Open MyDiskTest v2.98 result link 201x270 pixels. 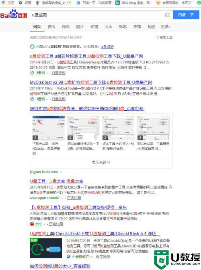point(91,82)
